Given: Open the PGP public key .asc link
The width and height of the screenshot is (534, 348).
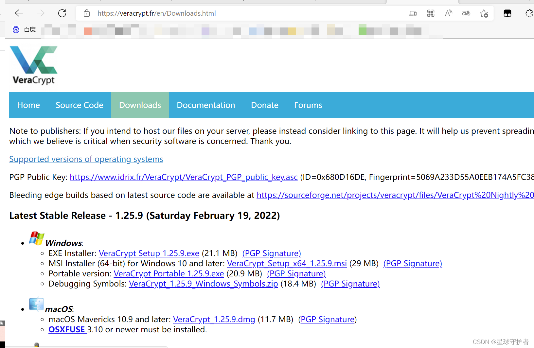Looking at the screenshot, I should [184, 177].
